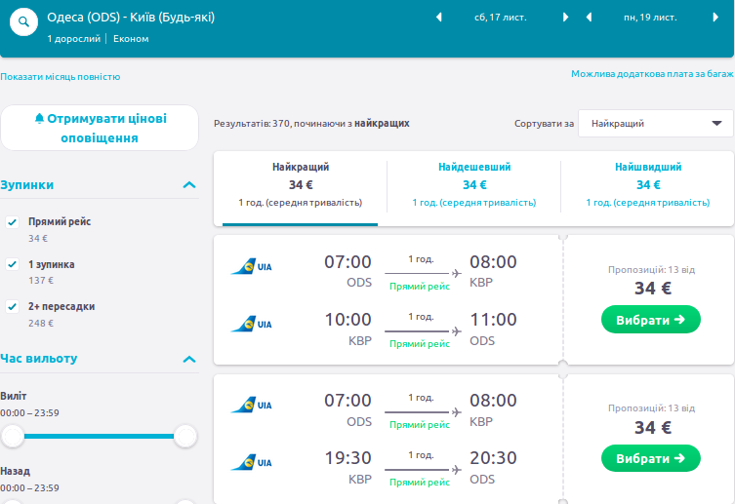Click previous return date arrow
Image resolution: width=735 pixels, height=504 pixels.
pyautogui.click(x=589, y=18)
